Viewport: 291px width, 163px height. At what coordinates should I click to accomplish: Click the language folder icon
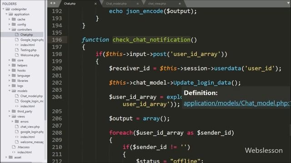pyautogui.click(x=14, y=76)
